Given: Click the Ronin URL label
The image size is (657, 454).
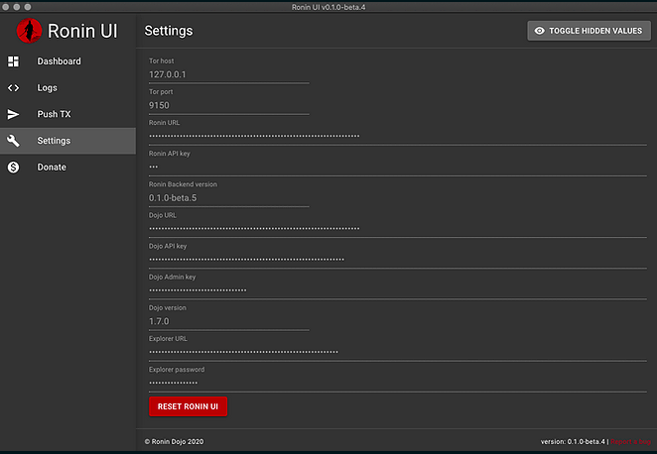Looking at the screenshot, I should tap(165, 123).
